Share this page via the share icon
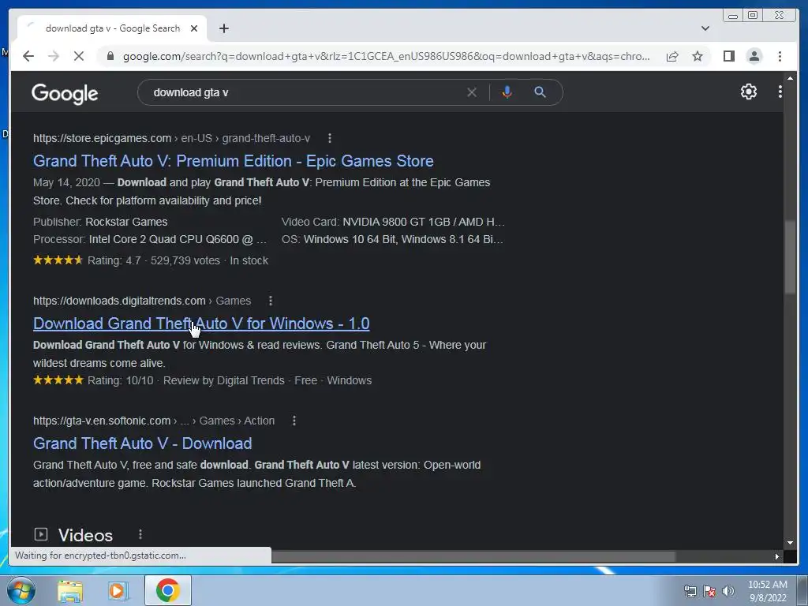 point(672,56)
